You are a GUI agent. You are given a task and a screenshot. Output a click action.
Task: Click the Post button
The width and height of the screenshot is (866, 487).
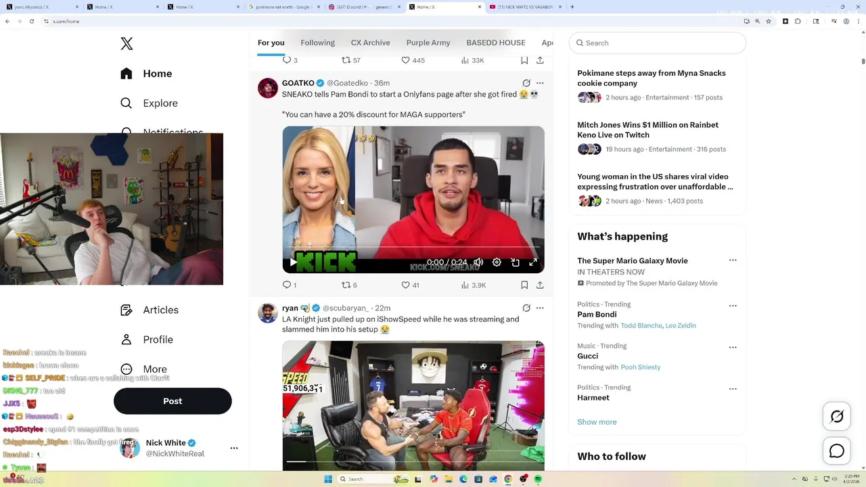click(173, 401)
